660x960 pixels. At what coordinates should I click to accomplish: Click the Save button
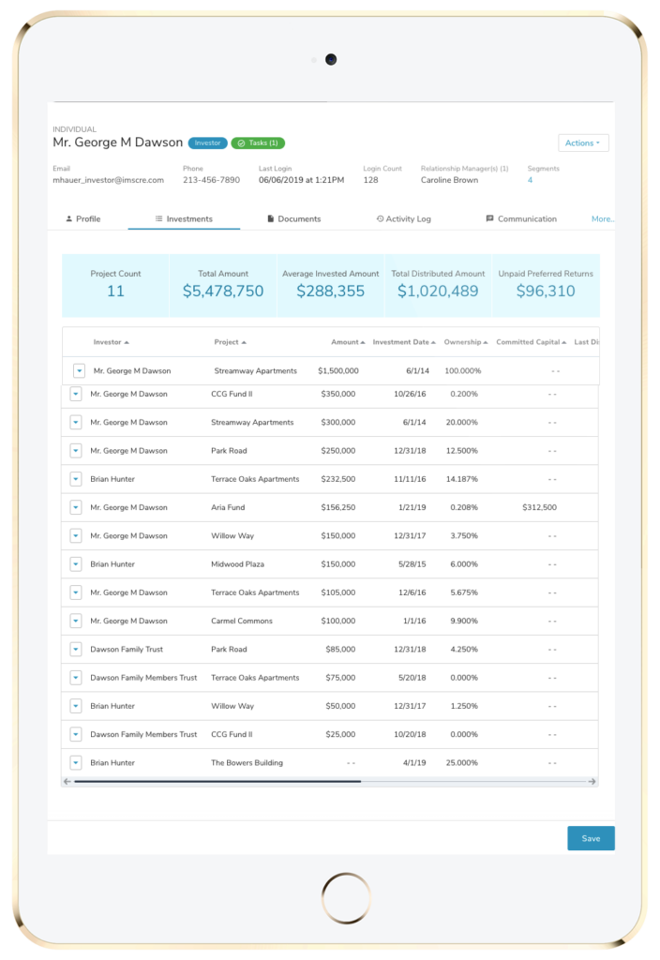click(x=591, y=838)
